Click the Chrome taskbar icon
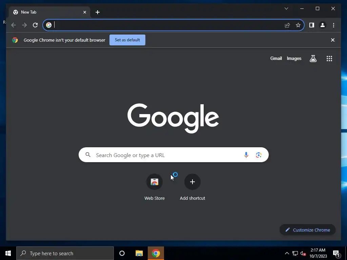This screenshot has height=260, width=347. pyautogui.click(x=156, y=253)
